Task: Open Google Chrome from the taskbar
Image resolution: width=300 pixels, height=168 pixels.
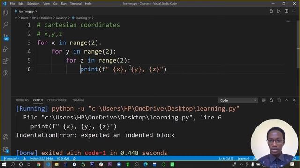Action: click(38, 164)
